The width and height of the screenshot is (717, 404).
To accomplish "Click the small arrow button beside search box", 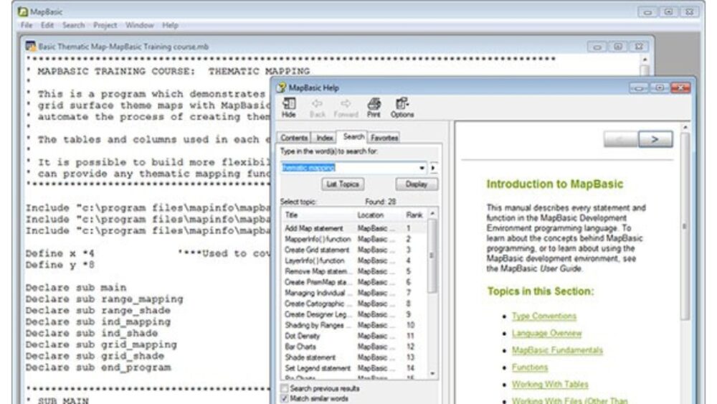I will [433, 168].
